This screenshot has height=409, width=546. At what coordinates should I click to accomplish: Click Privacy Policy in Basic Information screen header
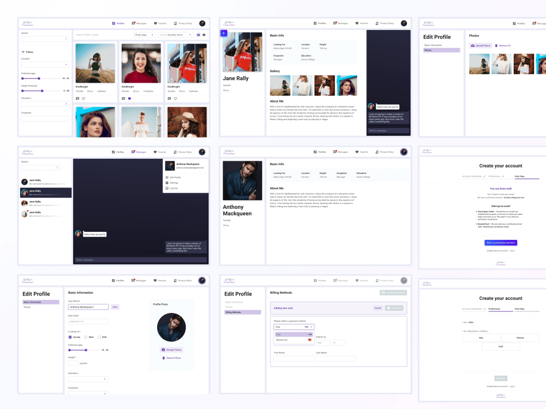pos(182,280)
